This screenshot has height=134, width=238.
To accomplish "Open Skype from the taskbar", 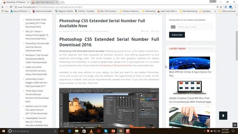I will (x=106, y=131).
